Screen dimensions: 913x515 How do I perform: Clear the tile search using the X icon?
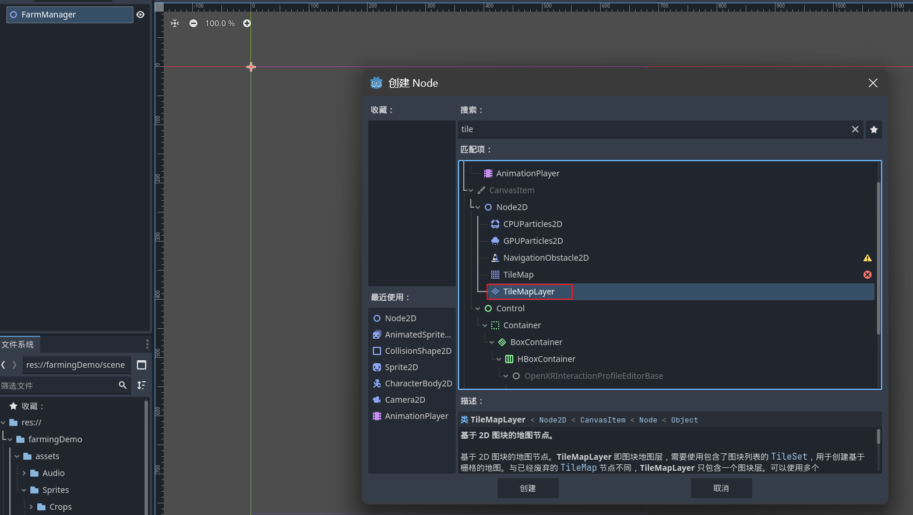(x=855, y=129)
